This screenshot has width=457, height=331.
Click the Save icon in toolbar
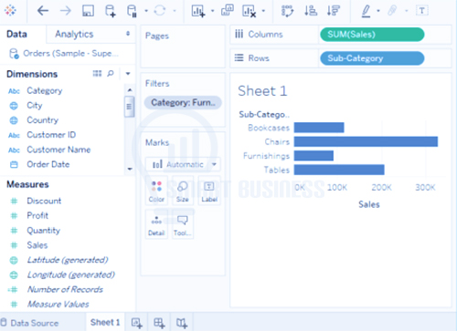click(x=88, y=11)
